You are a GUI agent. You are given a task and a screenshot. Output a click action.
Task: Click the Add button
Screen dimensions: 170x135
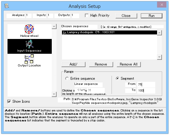[x=73, y=64]
